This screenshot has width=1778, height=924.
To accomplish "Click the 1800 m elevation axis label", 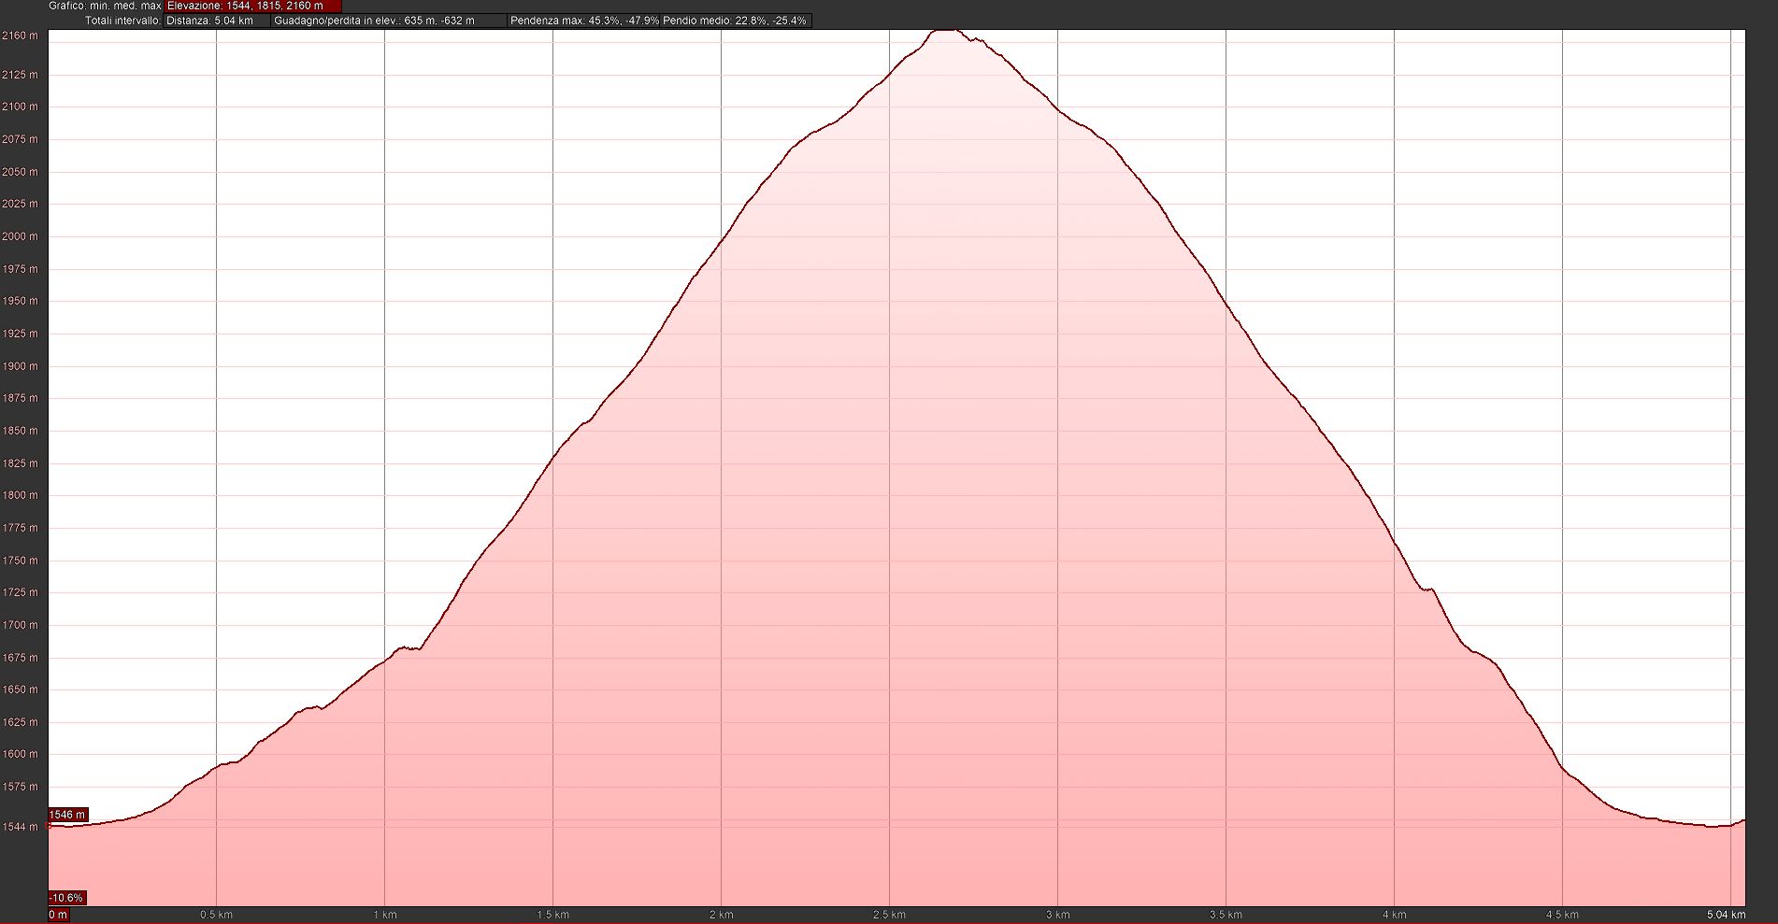I will pos(20,495).
